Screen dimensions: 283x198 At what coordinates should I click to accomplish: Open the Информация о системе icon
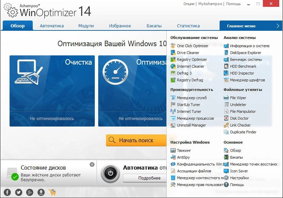226,46
